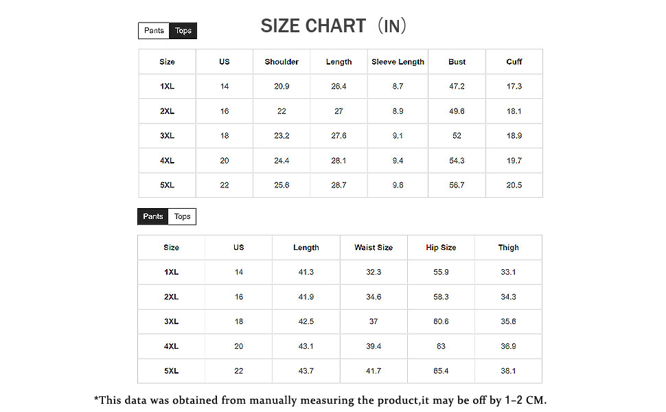Viewport: 666px width, 412px height.
Task: Click the 5XL hip size value 65.4
Action: point(441,371)
